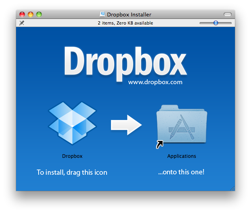Close the Dropbox Installer window
The width and height of the screenshot is (251, 213).
tap(22, 14)
